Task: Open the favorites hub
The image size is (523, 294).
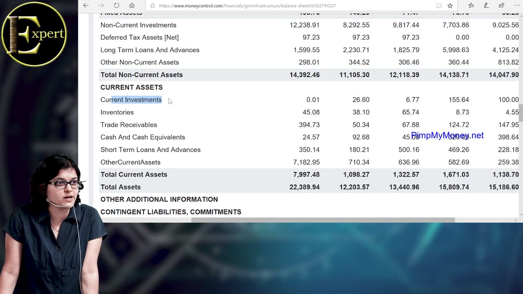Action: [471, 6]
